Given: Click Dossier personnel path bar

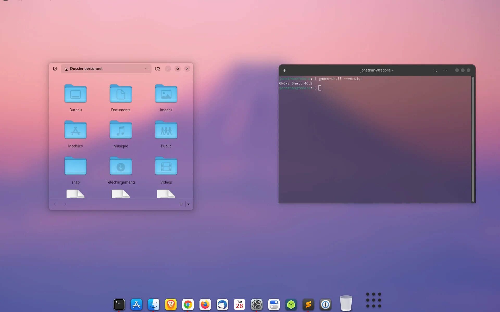Looking at the screenshot, I should [x=104, y=69].
